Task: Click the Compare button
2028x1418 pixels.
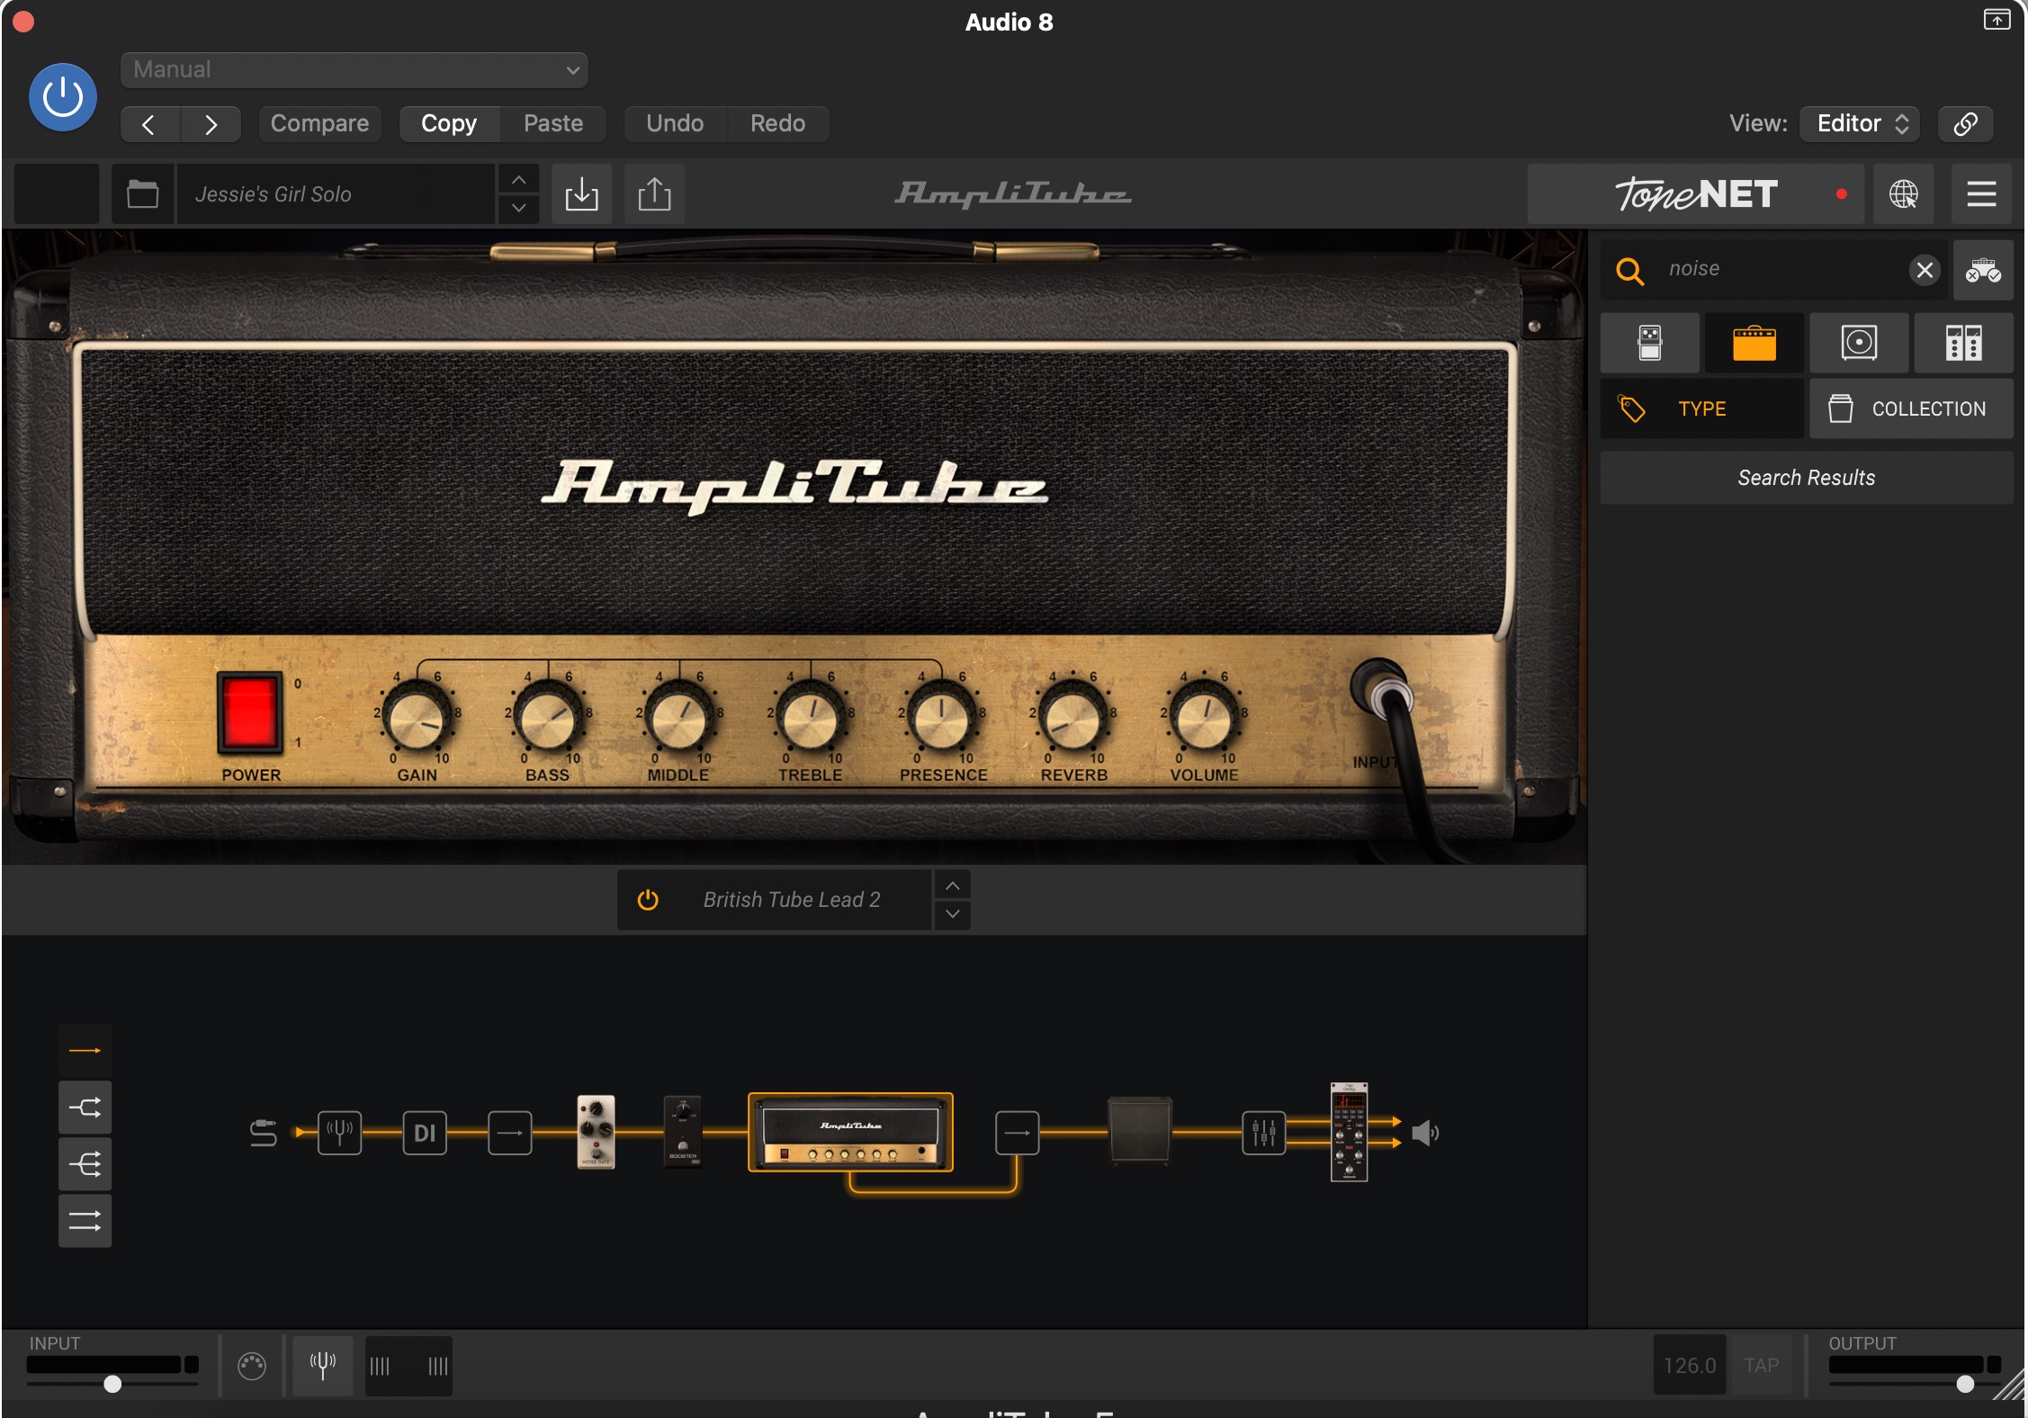Action: coord(319,124)
